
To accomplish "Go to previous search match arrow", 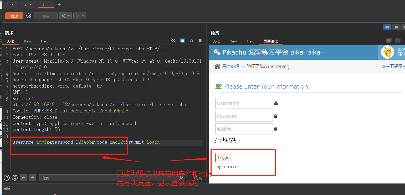I will coord(24,178).
